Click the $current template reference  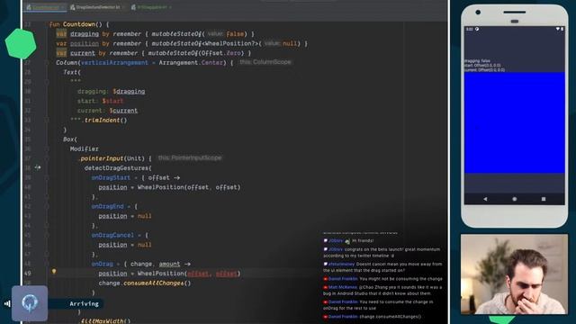click(x=123, y=111)
